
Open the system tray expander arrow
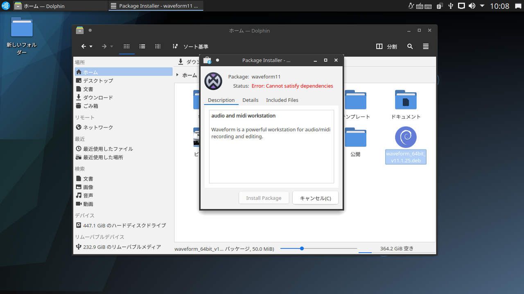482,6
